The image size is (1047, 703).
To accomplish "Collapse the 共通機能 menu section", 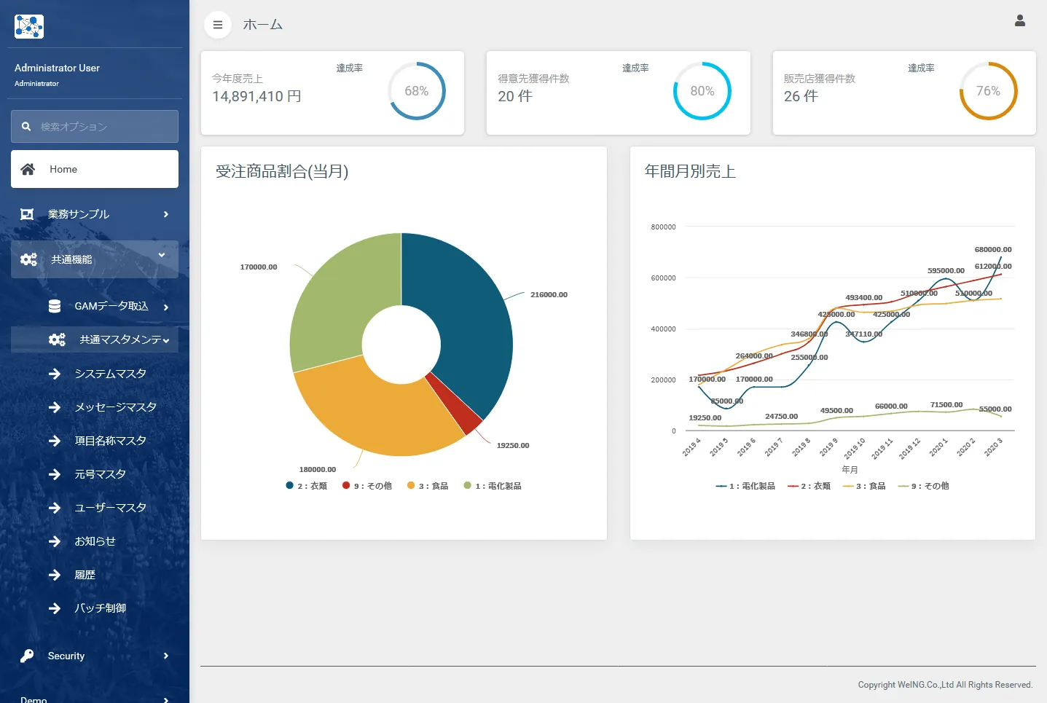I will pos(162,255).
